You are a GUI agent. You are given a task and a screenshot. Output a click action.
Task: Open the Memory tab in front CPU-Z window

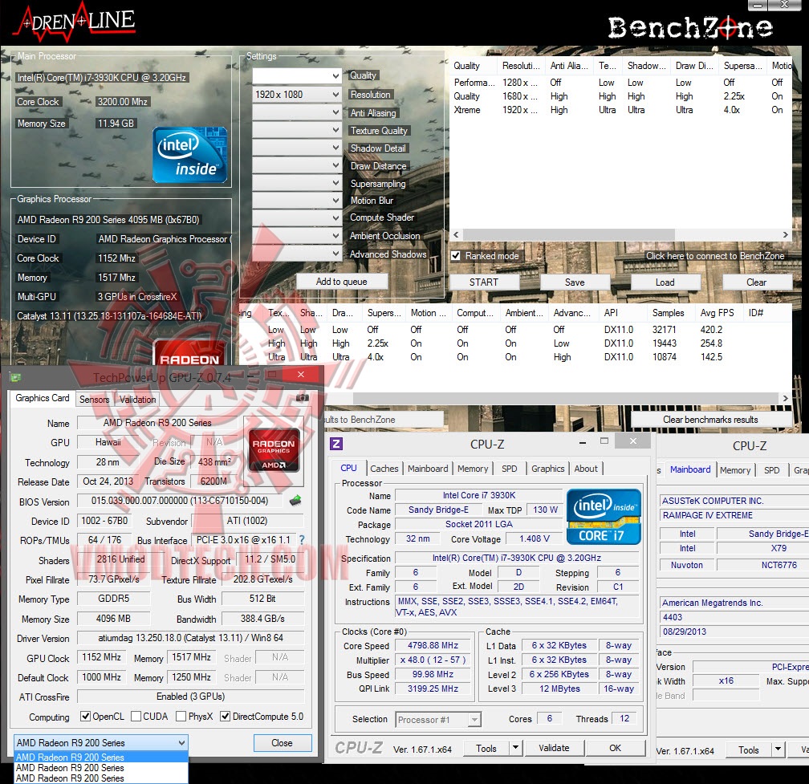[x=473, y=469]
